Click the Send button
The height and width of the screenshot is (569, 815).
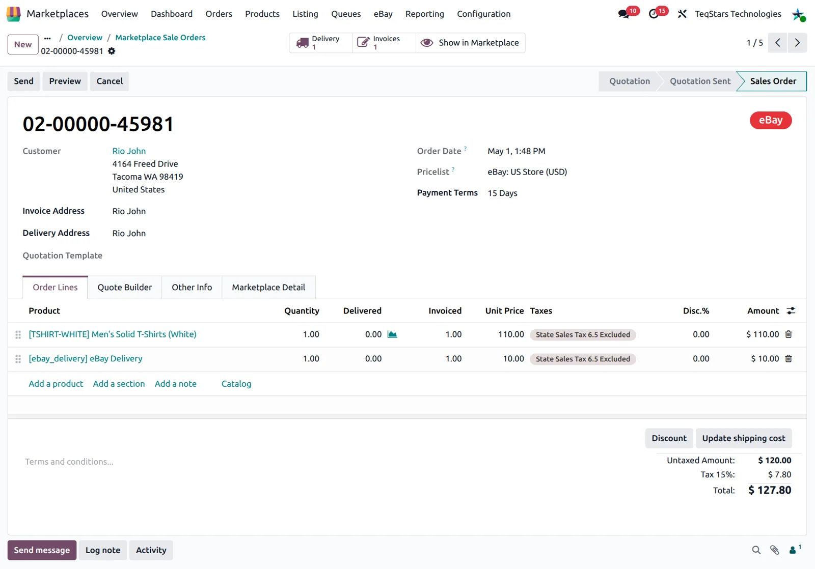click(x=23, y=81)
